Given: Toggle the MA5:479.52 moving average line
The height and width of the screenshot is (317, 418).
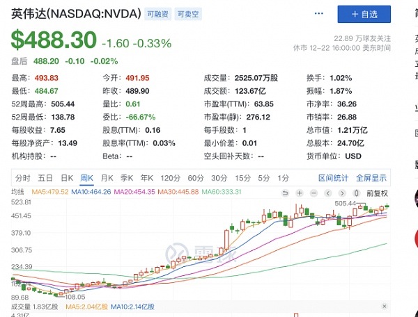Looking at the screenshot, I should [67, 192].
